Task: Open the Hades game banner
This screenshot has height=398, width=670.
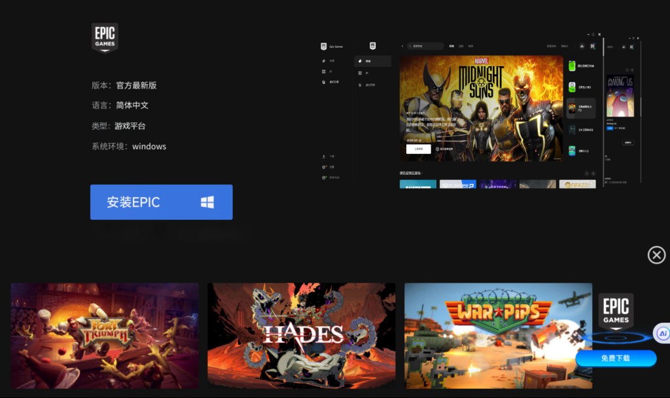Action: pos(301,336)
